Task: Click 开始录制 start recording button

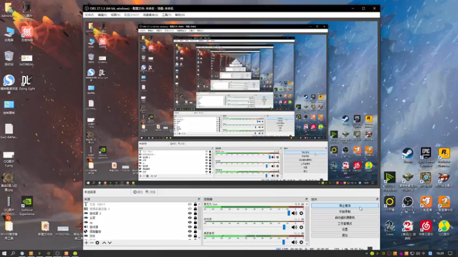Action: coord(345,211)
